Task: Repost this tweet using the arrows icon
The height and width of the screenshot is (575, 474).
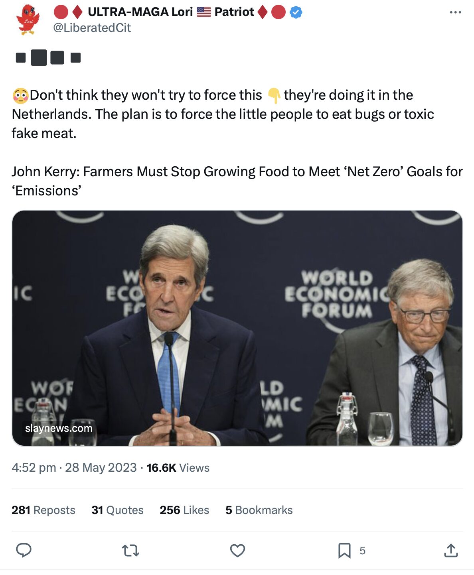Action: pos(130,551)
